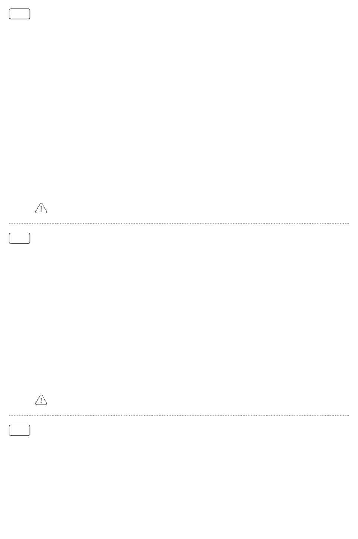Click the upper dashed divider line

[179, 224]
